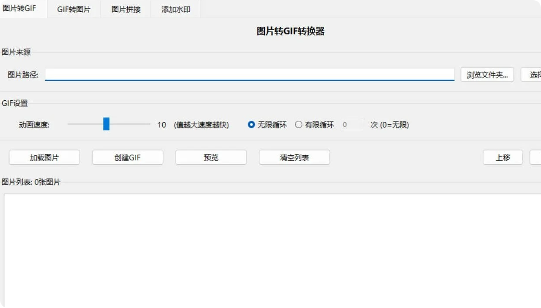Enable the 有限循环 radio option
This screenshot has height=308, width=541.
[299, 124]
